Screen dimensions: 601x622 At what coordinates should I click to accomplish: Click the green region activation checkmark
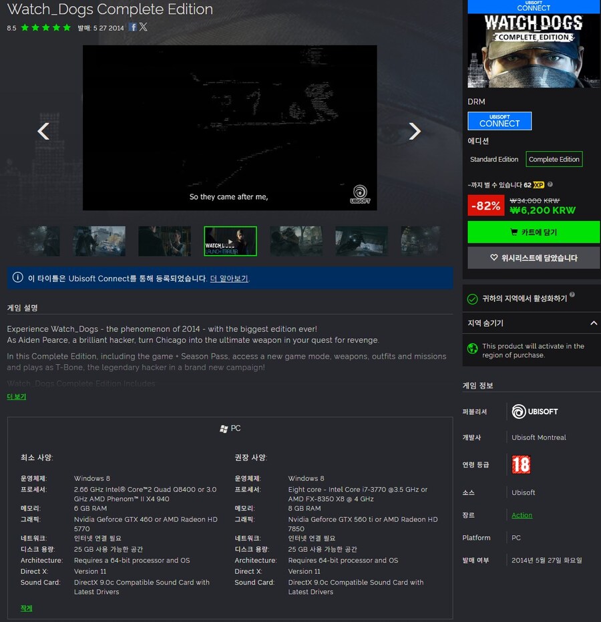[x=472, y=299]
